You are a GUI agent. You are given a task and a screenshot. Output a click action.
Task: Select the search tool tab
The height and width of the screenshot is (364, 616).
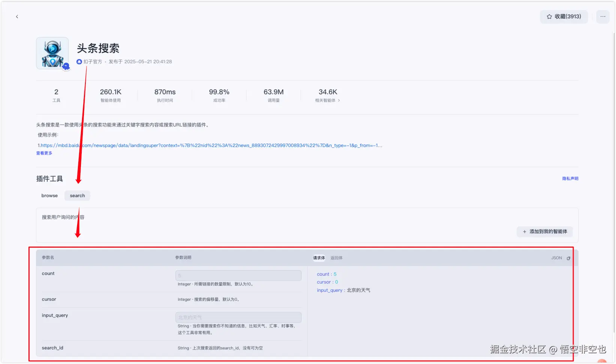coord(77,196)
